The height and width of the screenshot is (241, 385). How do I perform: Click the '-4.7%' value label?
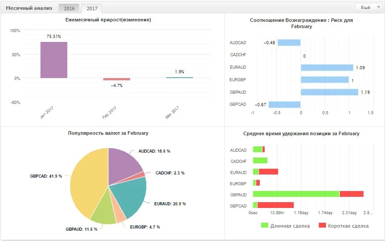pyautogui.click(x=117, y=86)
